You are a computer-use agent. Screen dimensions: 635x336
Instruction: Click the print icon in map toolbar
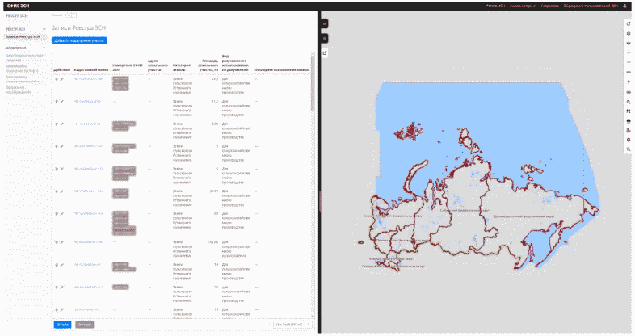coord(629,130)
